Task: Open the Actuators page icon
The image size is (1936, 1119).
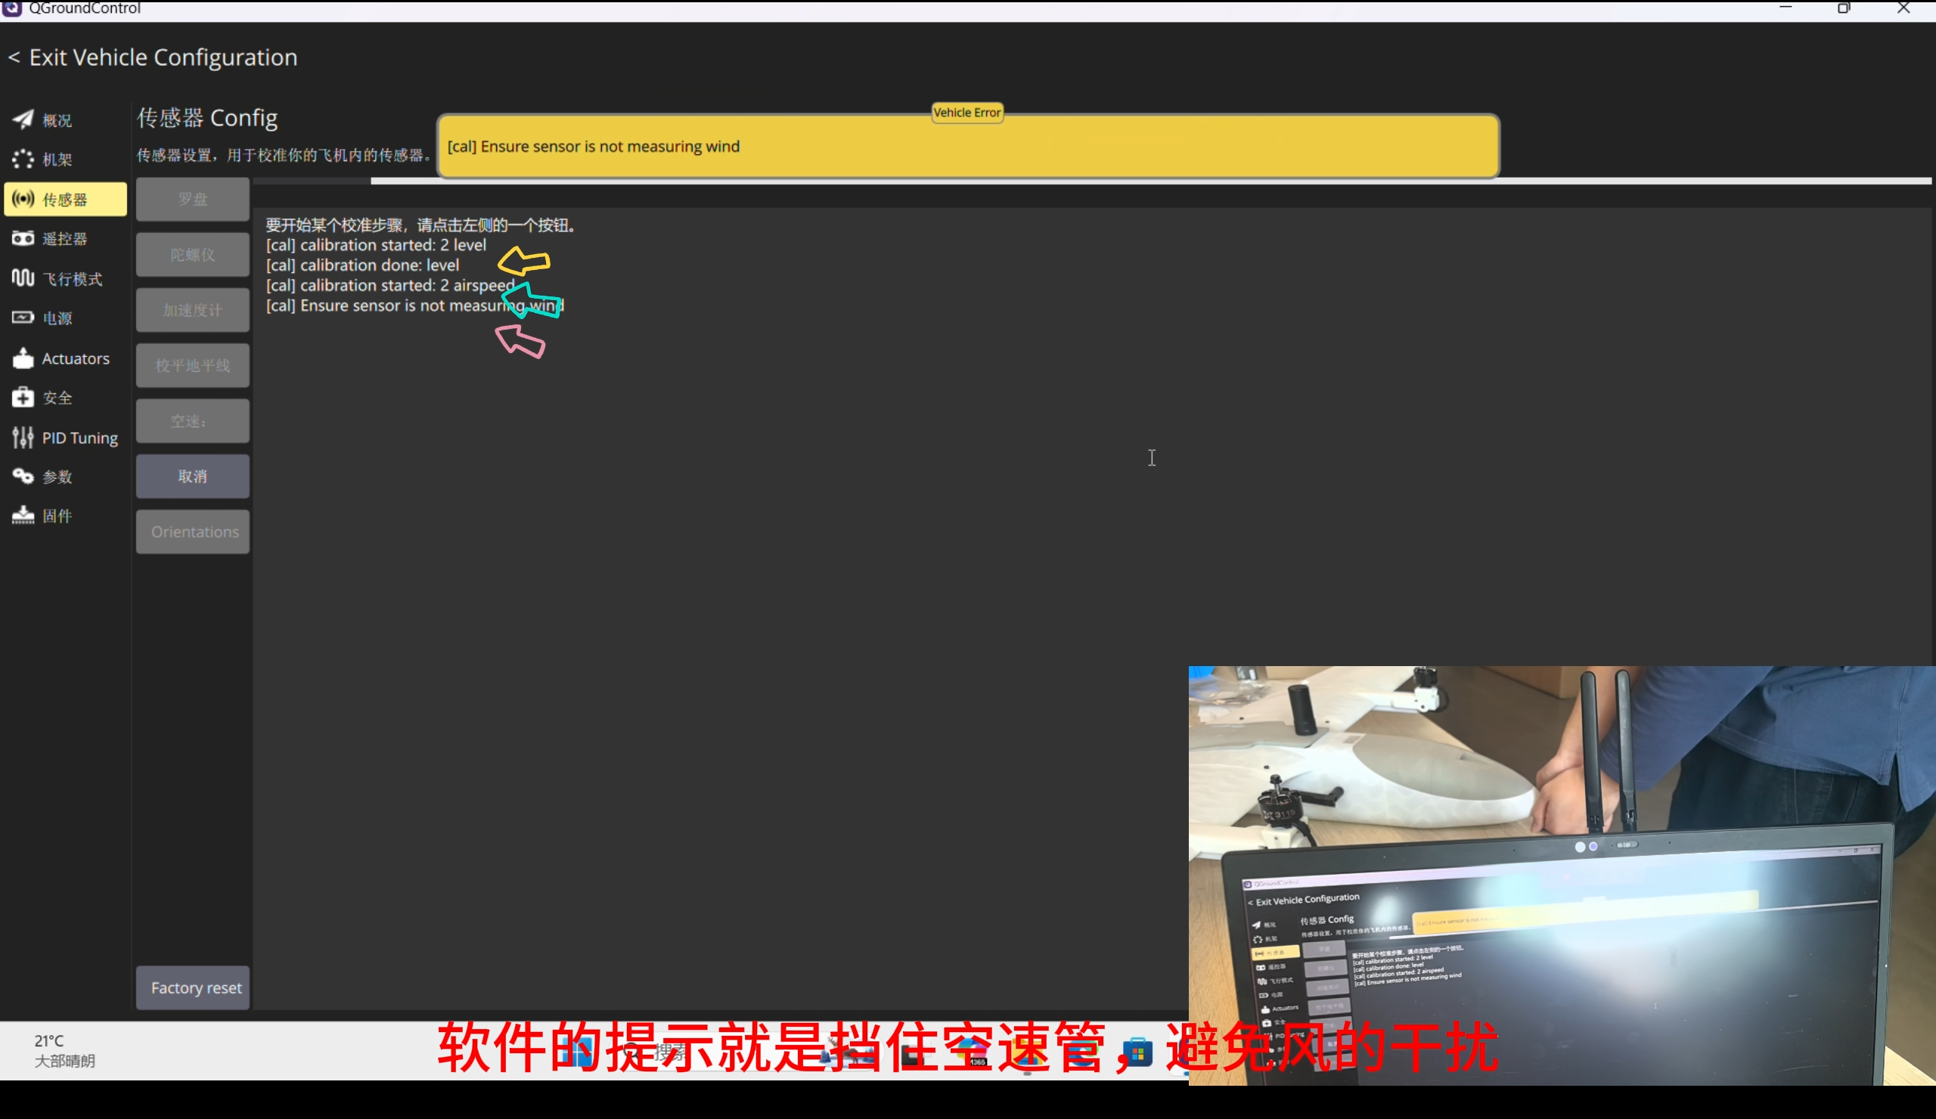Action: tap(23, 358)
